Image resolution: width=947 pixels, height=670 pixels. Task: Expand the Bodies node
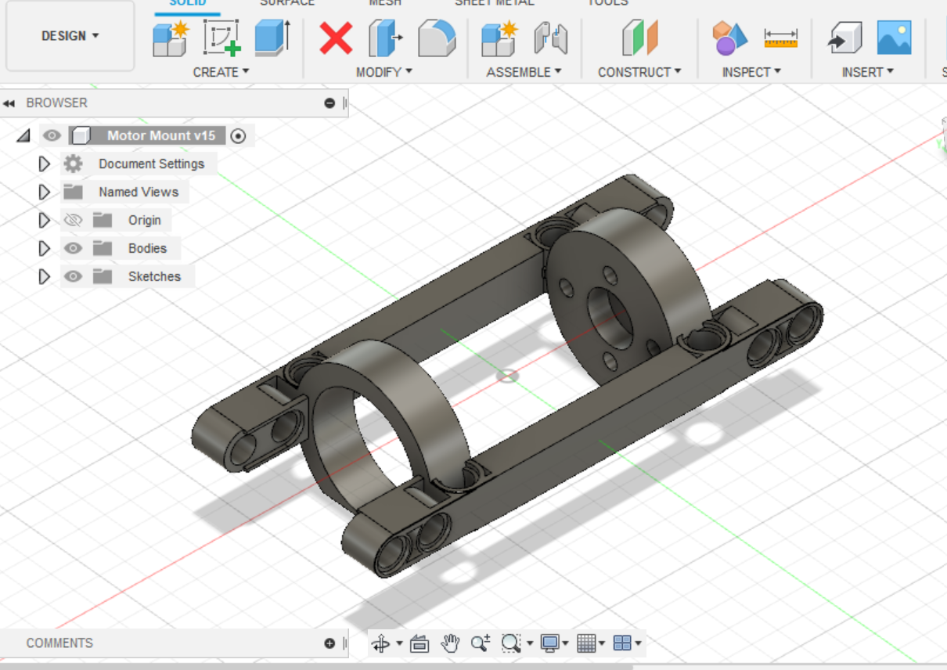pos(45,248)
